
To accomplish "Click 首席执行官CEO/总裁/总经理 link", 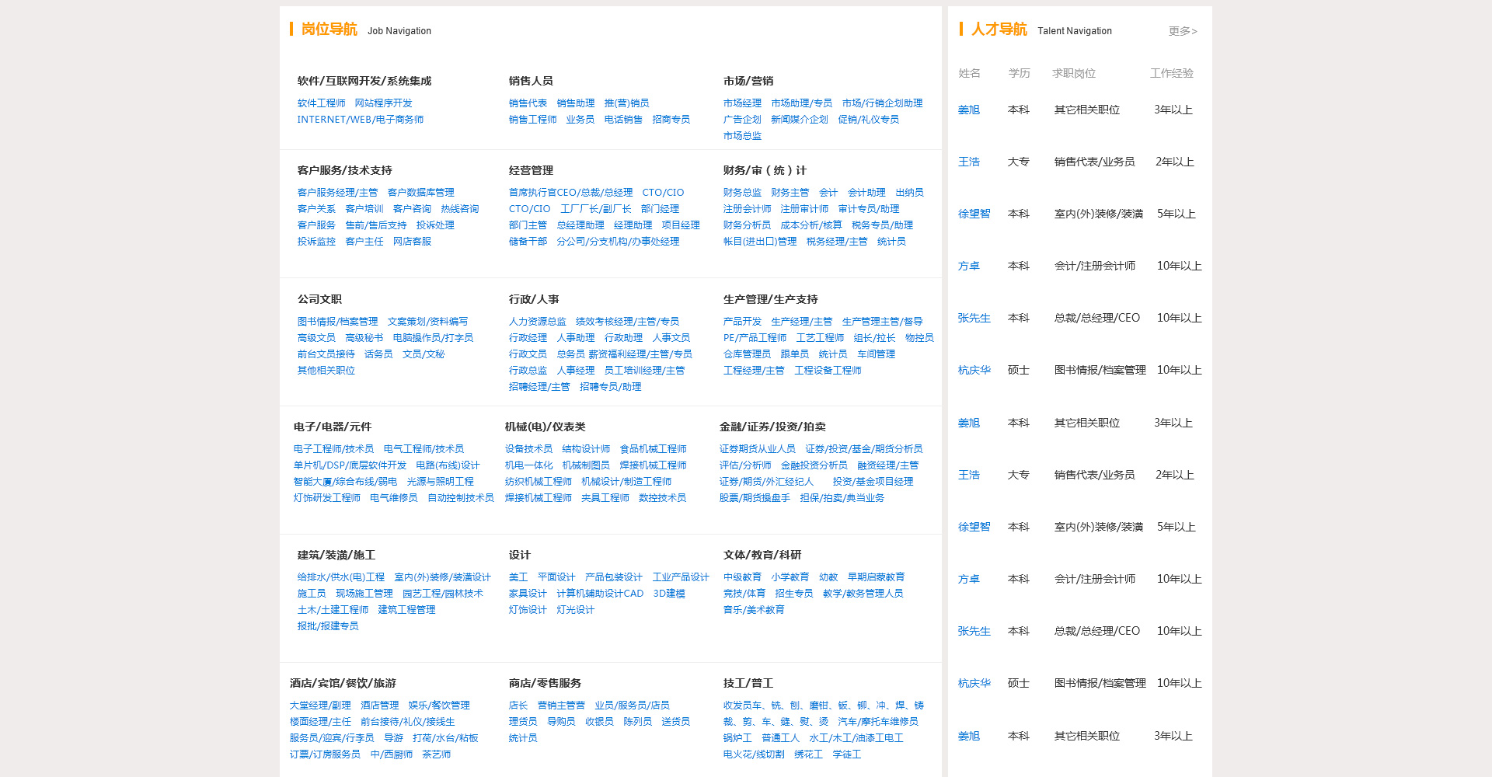I will (570, 193).
